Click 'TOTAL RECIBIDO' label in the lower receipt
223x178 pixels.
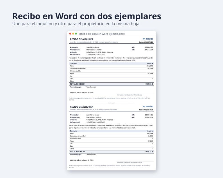click(x=77, y=152)
